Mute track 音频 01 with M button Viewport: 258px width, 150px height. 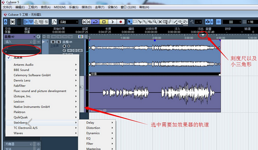tap(53, 42)
